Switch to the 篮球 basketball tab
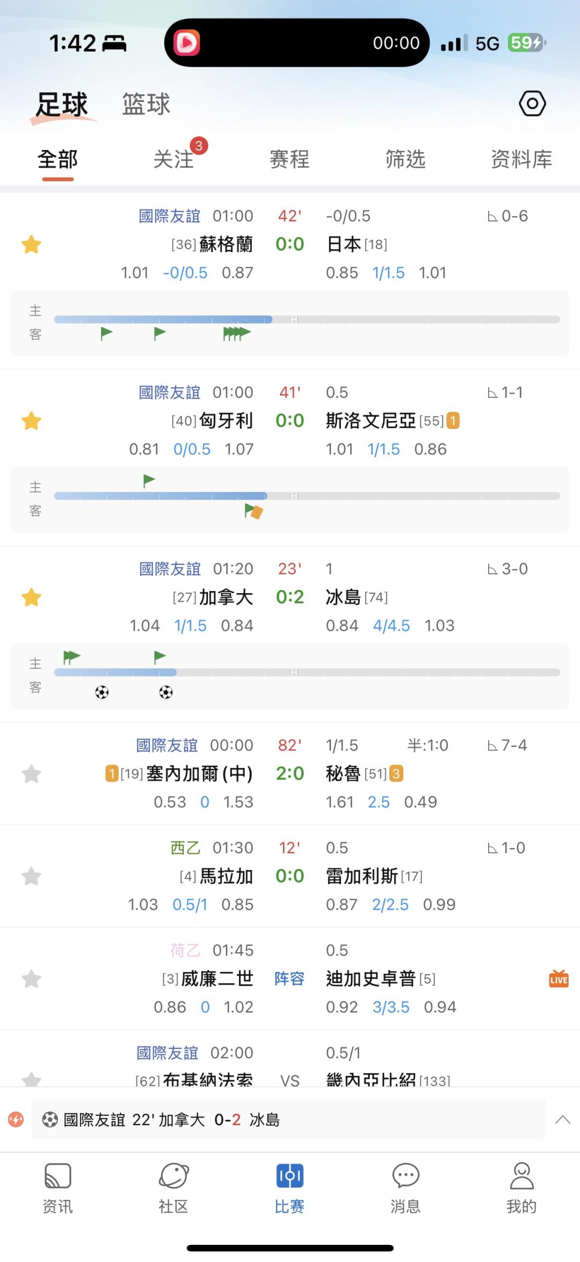 point(146,104)
